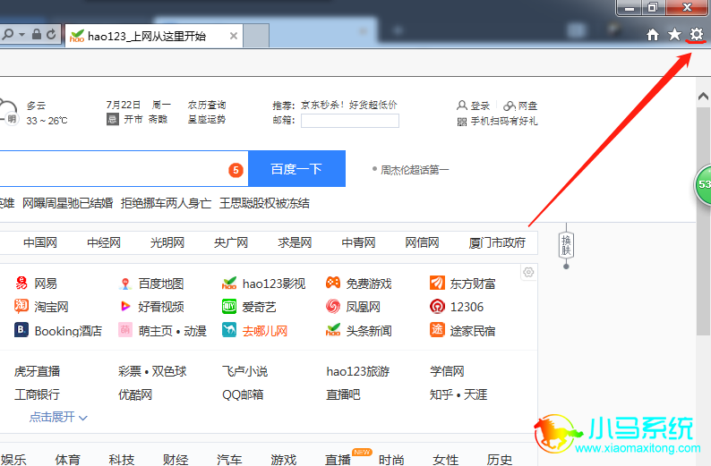The image size is (711, 466).
Task: Click the green 53 floating ball
Action: pyautogui.click(x=703, y=185)
